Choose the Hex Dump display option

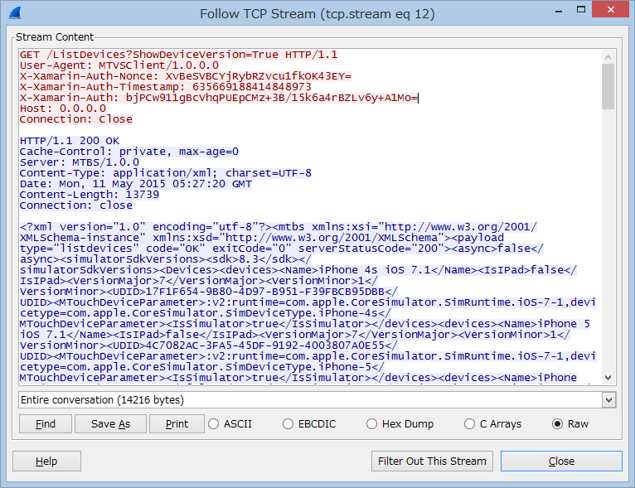click(400, 423)
